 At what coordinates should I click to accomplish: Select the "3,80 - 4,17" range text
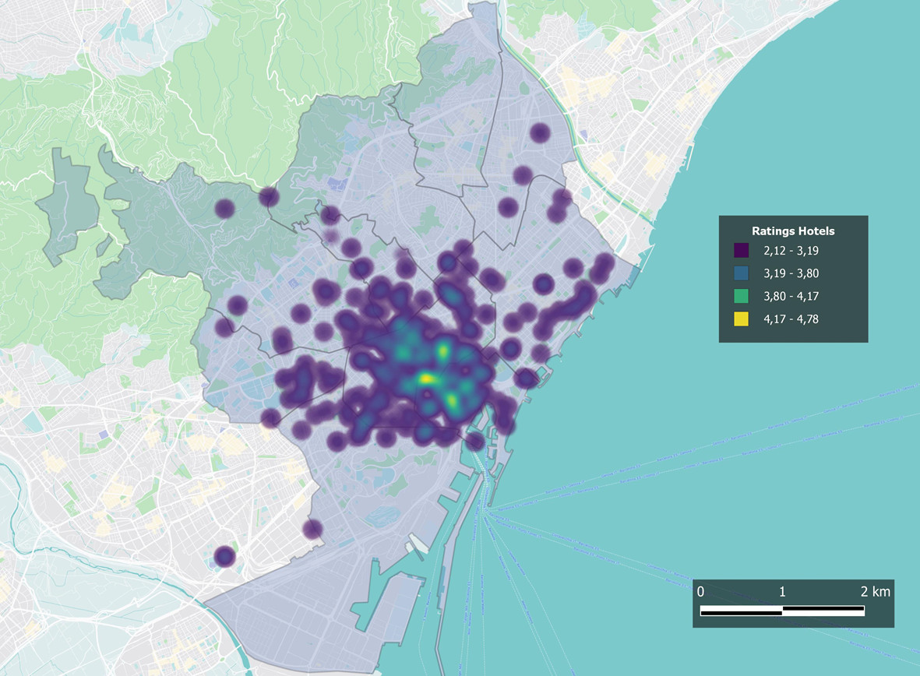tap(791, 297)
